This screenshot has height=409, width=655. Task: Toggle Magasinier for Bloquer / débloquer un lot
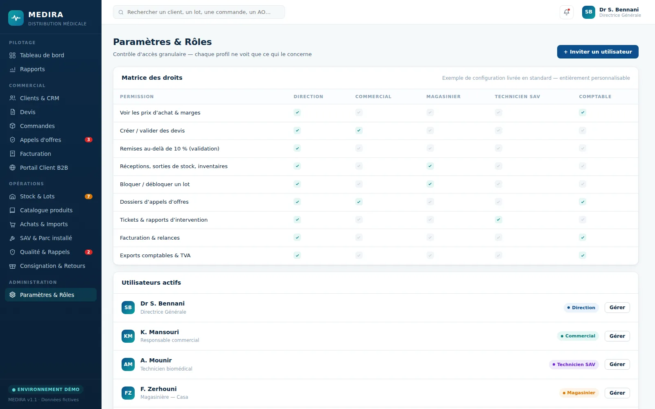click(430, 184)
